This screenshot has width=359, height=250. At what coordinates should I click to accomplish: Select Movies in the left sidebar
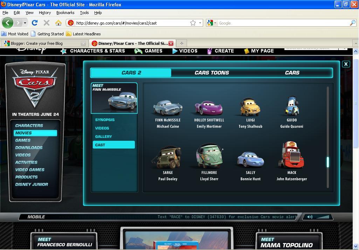coord(35,133)
